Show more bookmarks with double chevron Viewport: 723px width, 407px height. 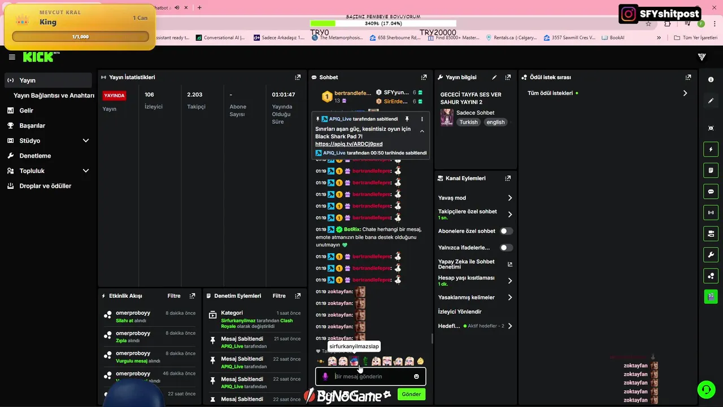pos(659,38)
